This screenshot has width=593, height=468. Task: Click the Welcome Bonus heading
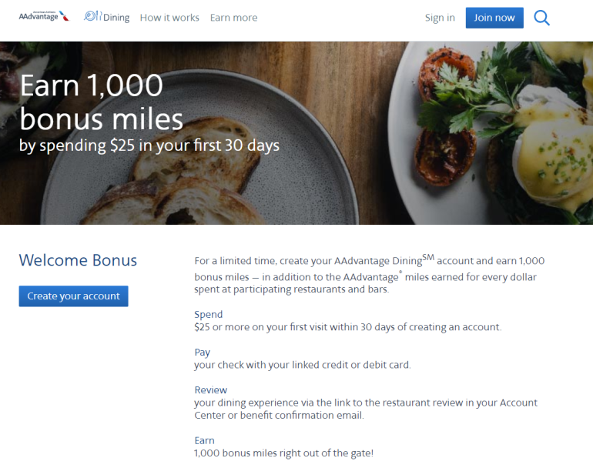pos(78,260)
